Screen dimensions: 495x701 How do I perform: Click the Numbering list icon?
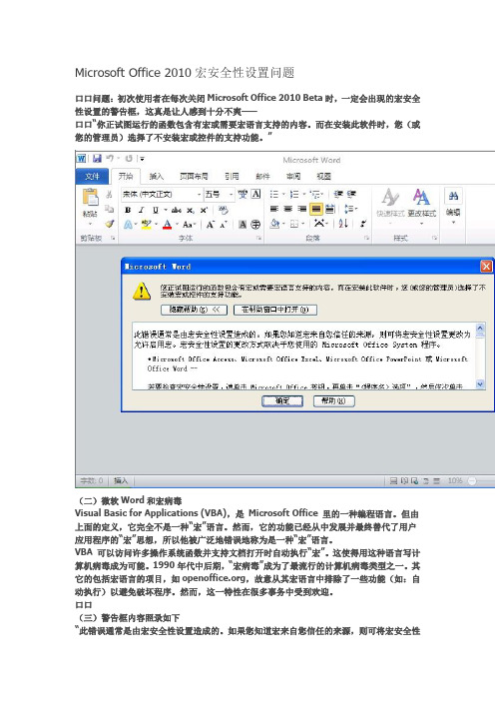click(x=294, y=194)
